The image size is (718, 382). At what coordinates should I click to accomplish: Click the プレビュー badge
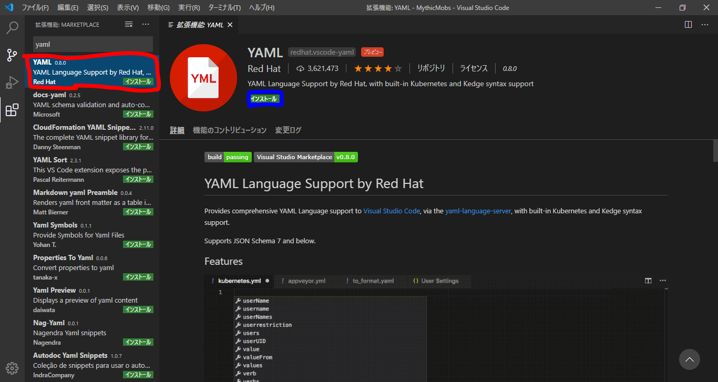point(372,52)
